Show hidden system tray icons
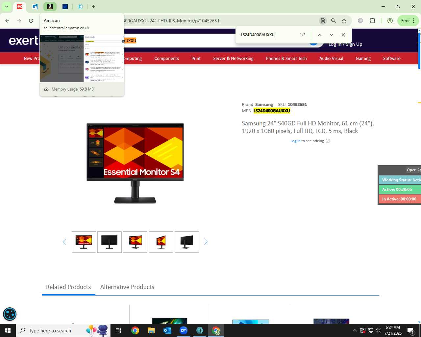Viewport: 421px width, 337px height. point(355,330)
